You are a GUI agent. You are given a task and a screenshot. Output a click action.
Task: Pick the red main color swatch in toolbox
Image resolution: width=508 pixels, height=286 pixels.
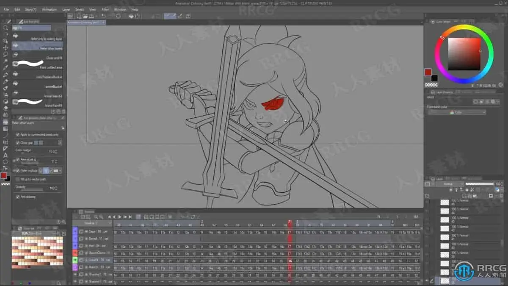(3, 175)
